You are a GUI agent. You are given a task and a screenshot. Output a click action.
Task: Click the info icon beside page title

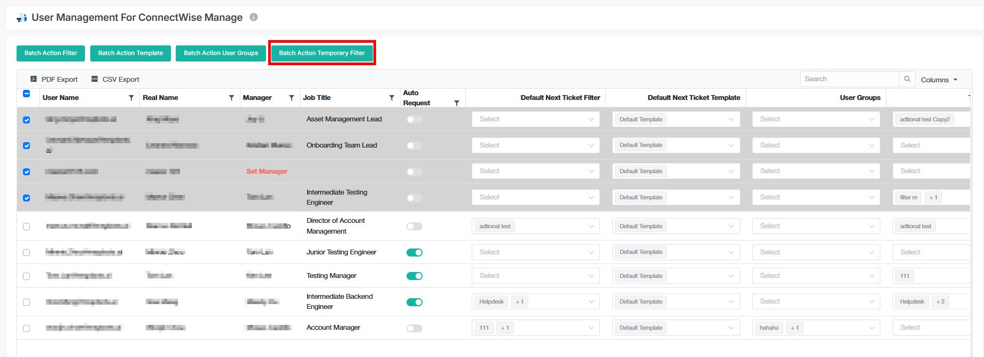(254, 17)
